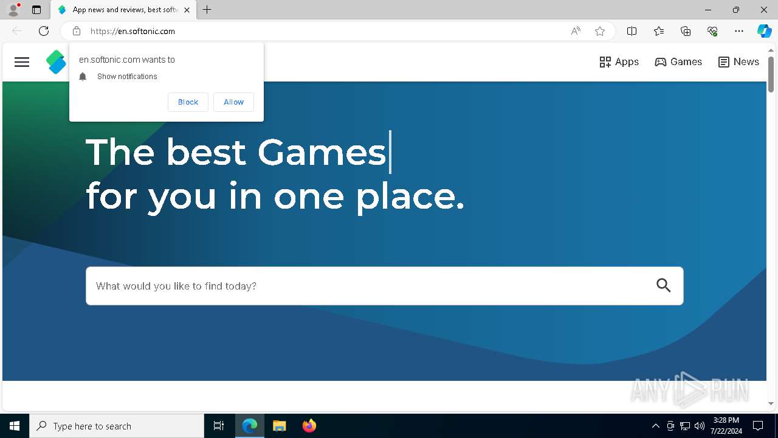This screenshot has height=438, width=778.
Task: Open Firefox from taskbar
Action: coord(309,426)
